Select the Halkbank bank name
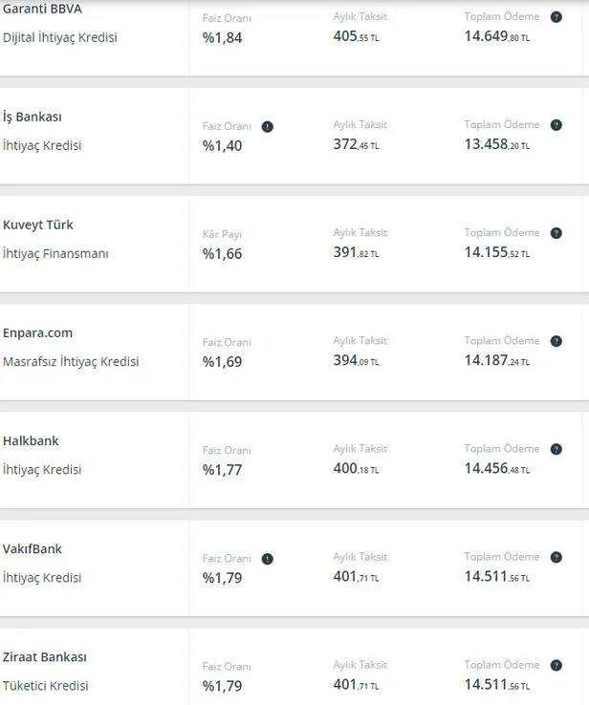The image size is (589, 705). click(x=31, y=440)
